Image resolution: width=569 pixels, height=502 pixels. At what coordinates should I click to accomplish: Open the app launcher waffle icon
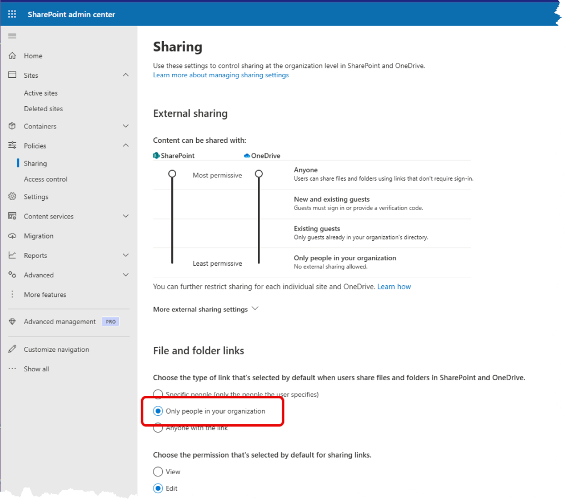point(12,14)
